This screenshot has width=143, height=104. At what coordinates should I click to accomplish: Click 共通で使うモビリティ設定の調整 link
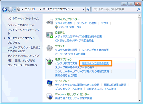click(x=74, y=98)
